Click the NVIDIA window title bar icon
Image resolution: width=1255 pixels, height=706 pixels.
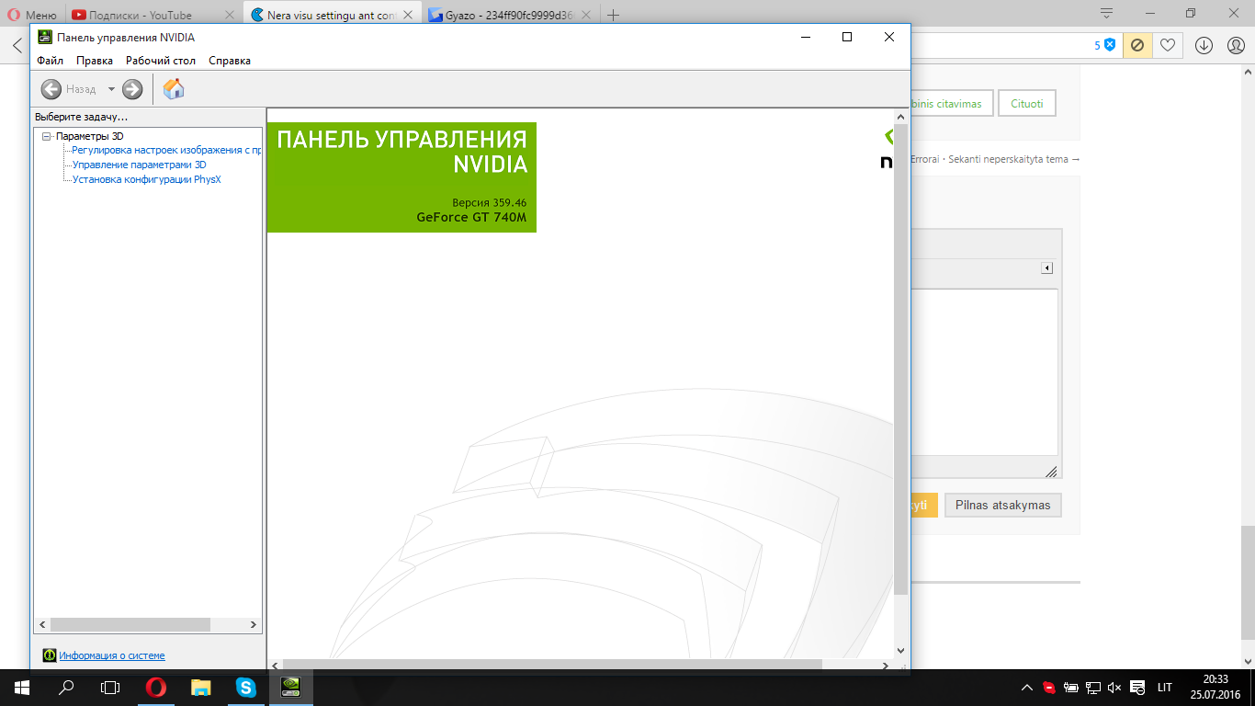[44, 37]
